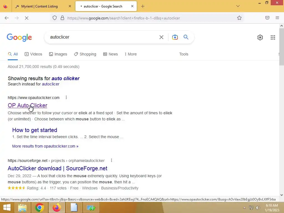
Task: Expand the More search categories
Action: (131, 54)
